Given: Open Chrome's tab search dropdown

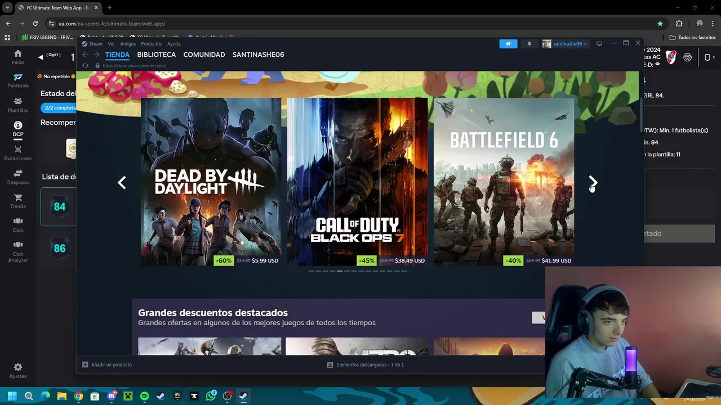Looking at the screenshot, I should pyautogui.click(x=7, y=8).
